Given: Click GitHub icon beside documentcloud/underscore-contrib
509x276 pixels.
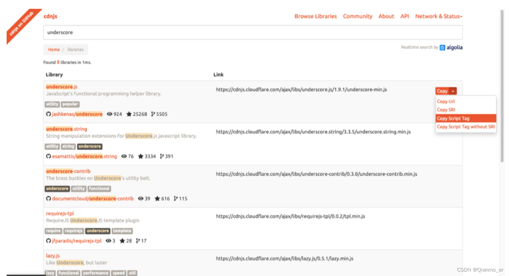Looking at the screenshot, I should (48, 199).
